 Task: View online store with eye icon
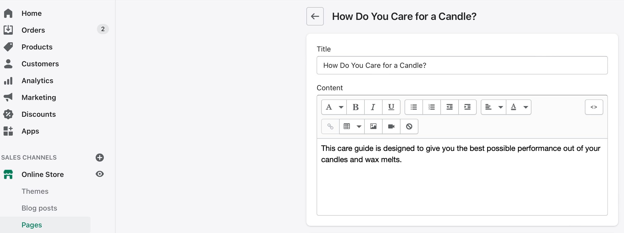click(x=99, y=174)
